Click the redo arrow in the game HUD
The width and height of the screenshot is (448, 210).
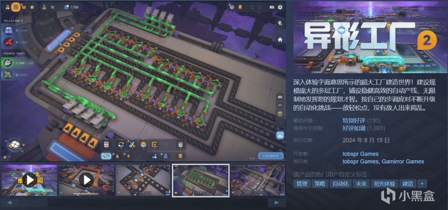pyautogui.click(x=260, y=7)
